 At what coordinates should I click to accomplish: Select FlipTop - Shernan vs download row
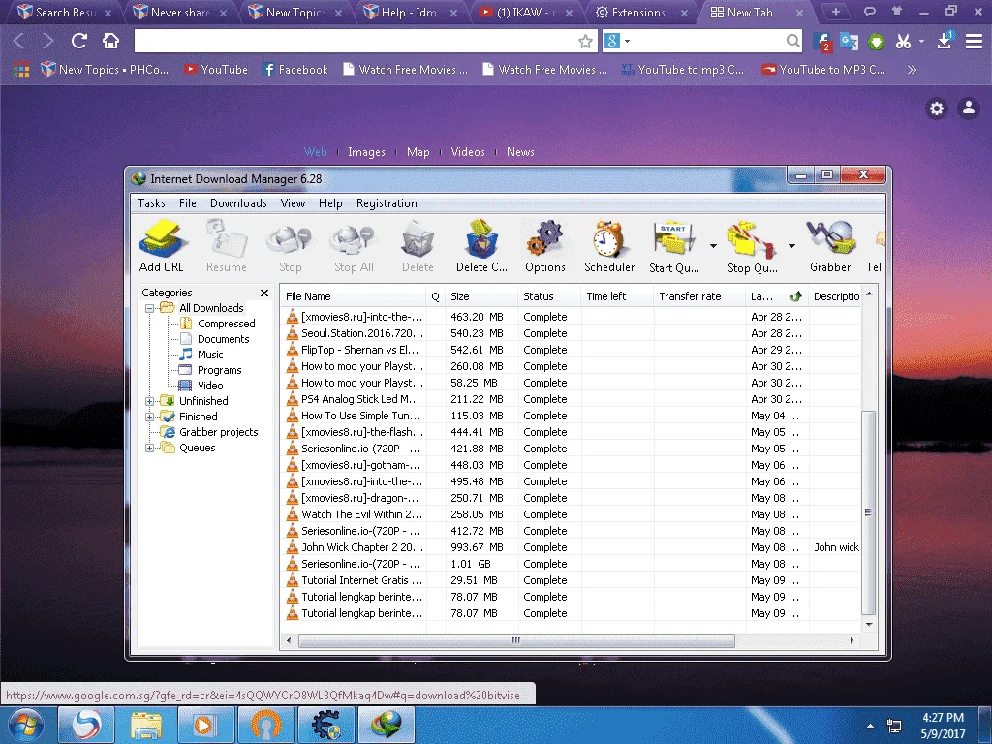click(x=572, y=350)
